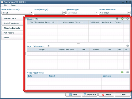132x99 pixels.
Task: Open the Open menu
Action: click(x=13, y=5)
